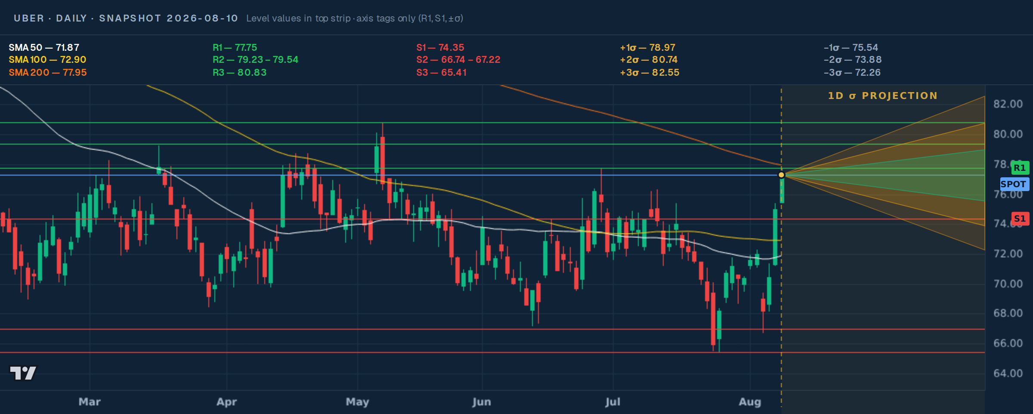
Task: Click the Jun label on time axis
Action: 482,402
